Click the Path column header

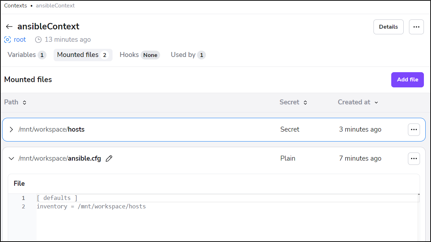[11, 102]
